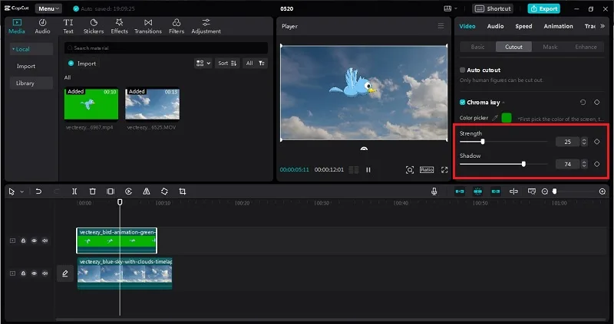Zoom out the timeline

tap(545, 191)
